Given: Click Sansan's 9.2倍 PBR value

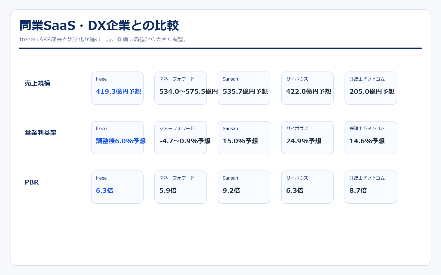Looking at the screenshot, I should click(x=232, y=190).
